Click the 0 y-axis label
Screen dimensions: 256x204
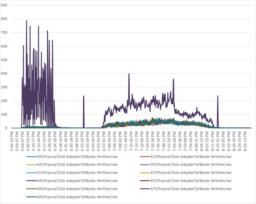tap(6, 128)
